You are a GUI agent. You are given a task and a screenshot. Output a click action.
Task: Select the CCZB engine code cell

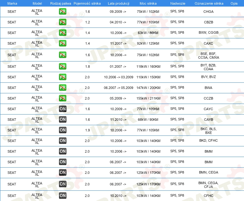click(x=208, y=98)
